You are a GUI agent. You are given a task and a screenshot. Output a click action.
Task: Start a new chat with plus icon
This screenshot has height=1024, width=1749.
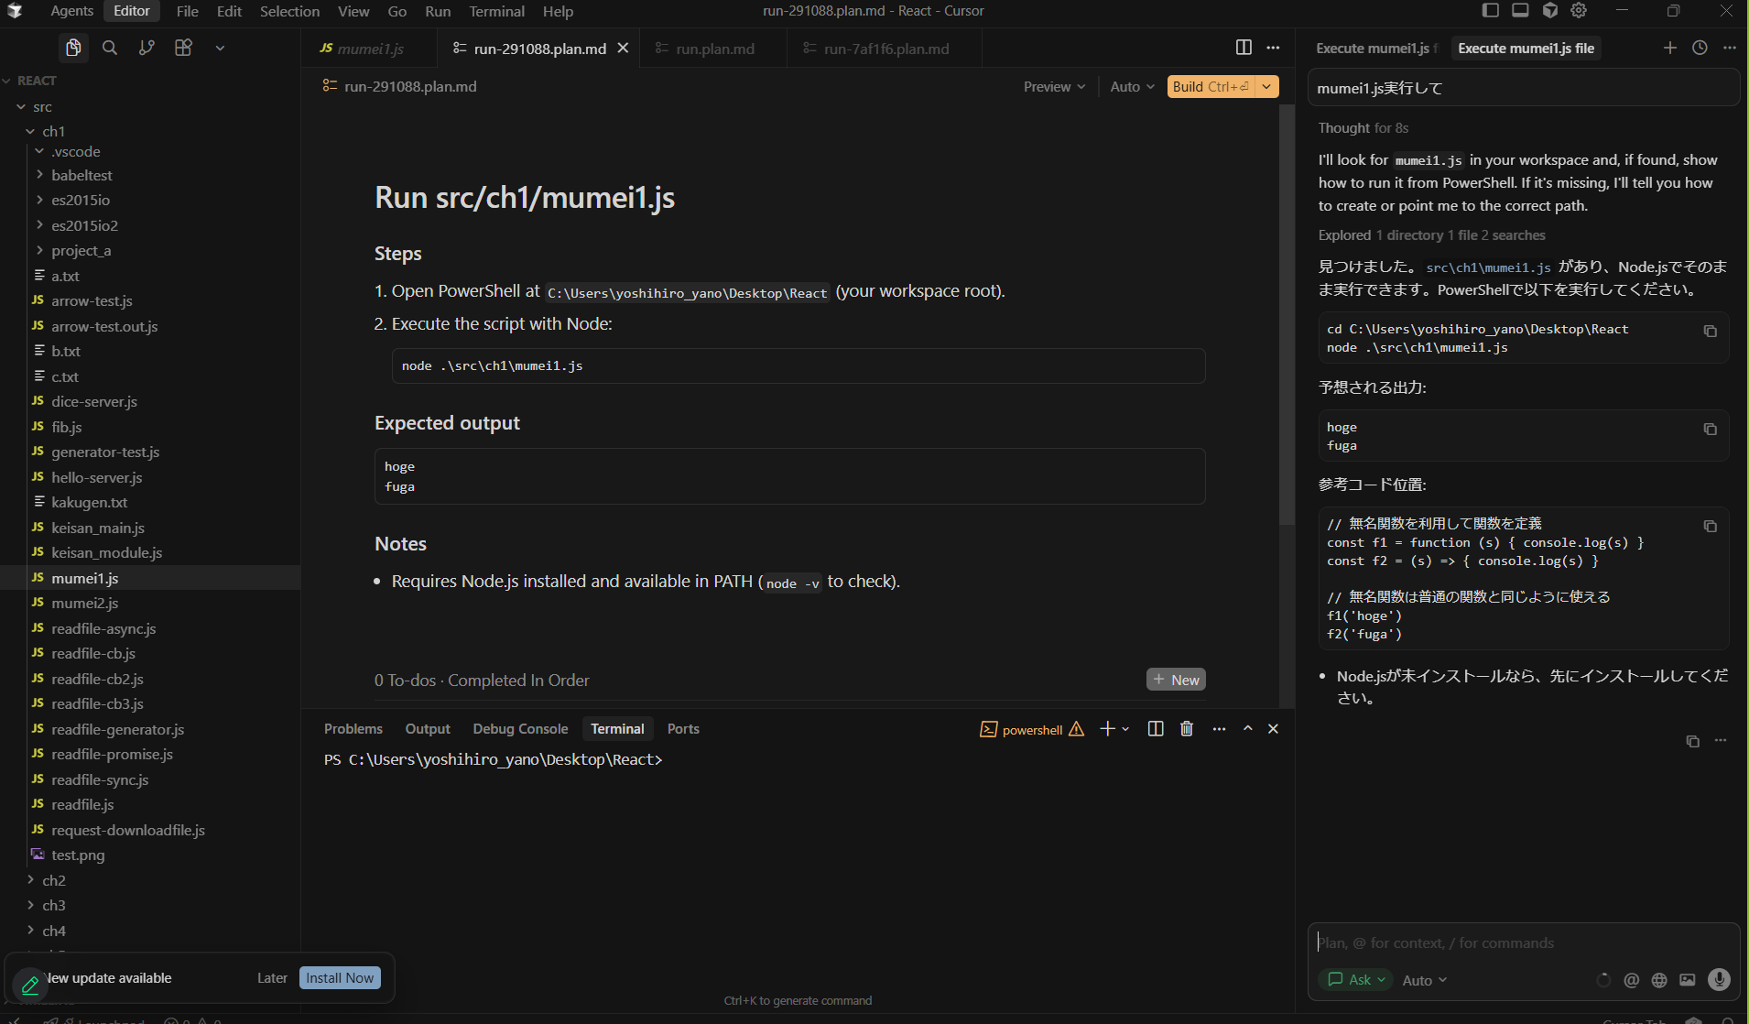(x=1670, y=48)
